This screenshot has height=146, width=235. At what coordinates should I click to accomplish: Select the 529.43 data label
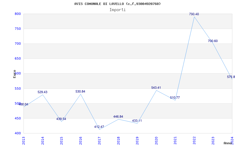[42, 92]
